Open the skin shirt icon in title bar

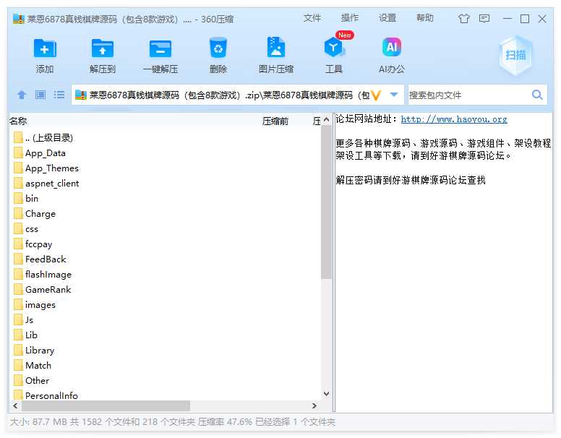[x=463, y=18]
